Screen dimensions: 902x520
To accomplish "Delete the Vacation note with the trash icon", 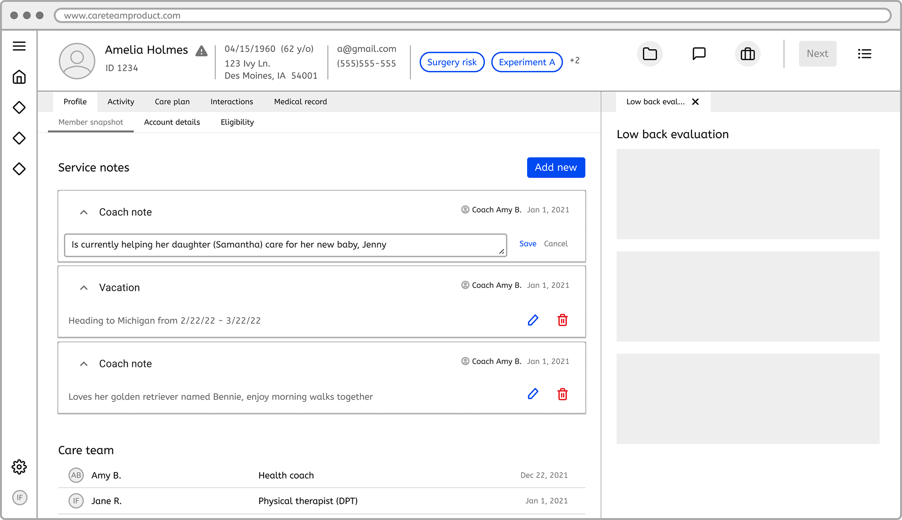I will point(562,320).
